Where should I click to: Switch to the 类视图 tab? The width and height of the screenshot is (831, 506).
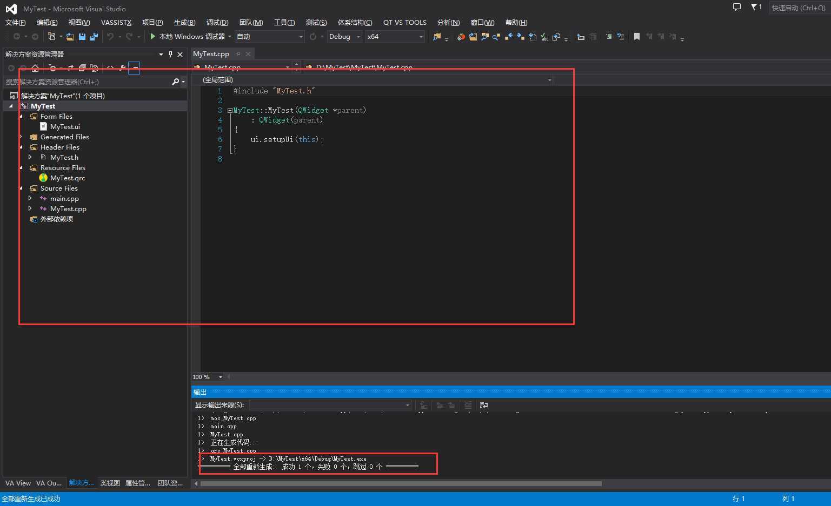[x=110, y=483]
